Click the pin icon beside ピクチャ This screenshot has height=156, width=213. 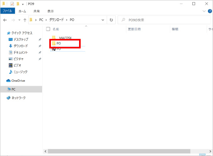point(40,59)
